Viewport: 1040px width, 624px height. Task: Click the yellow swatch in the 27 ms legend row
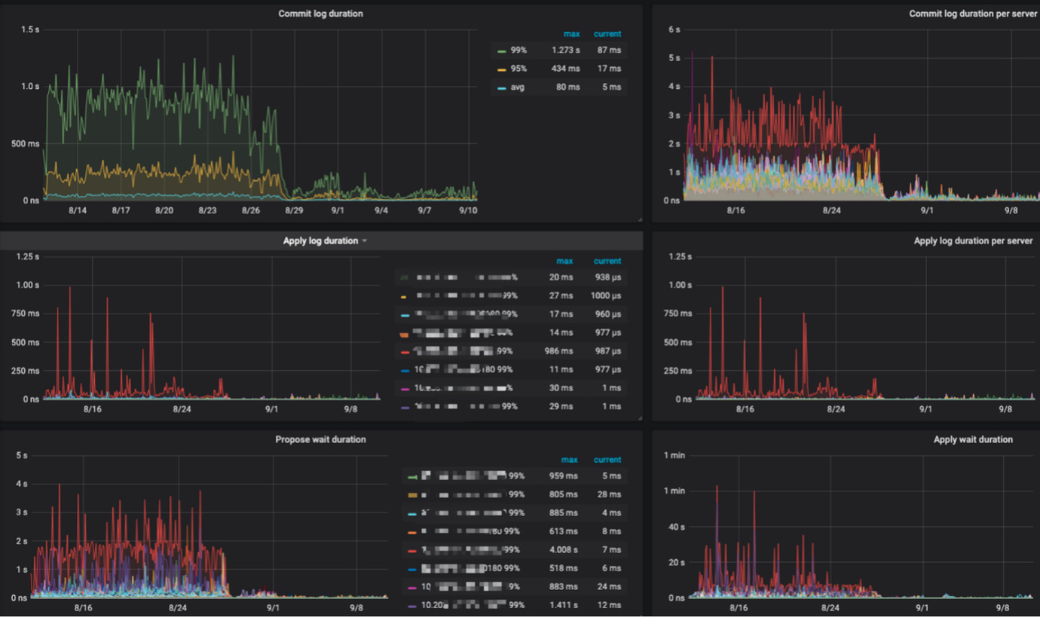point(405,297)
